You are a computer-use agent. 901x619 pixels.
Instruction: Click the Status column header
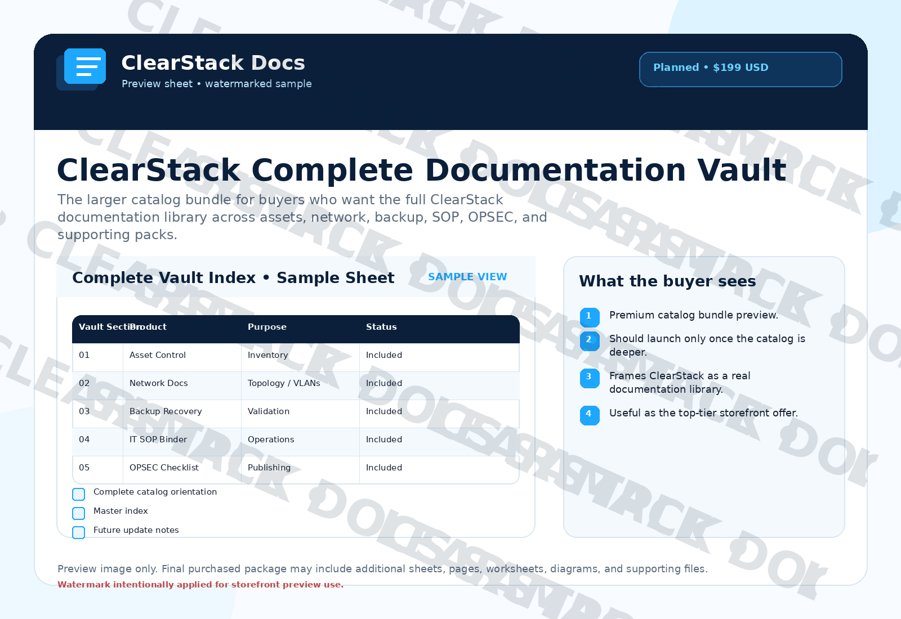point(381,327)
